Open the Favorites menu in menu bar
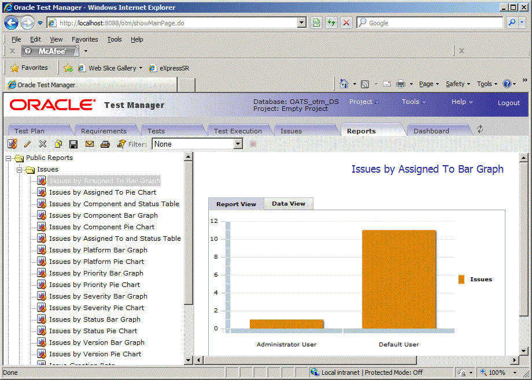 coord(85,39)
